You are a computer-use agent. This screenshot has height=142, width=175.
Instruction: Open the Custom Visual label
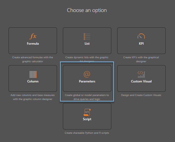[141, 81]
